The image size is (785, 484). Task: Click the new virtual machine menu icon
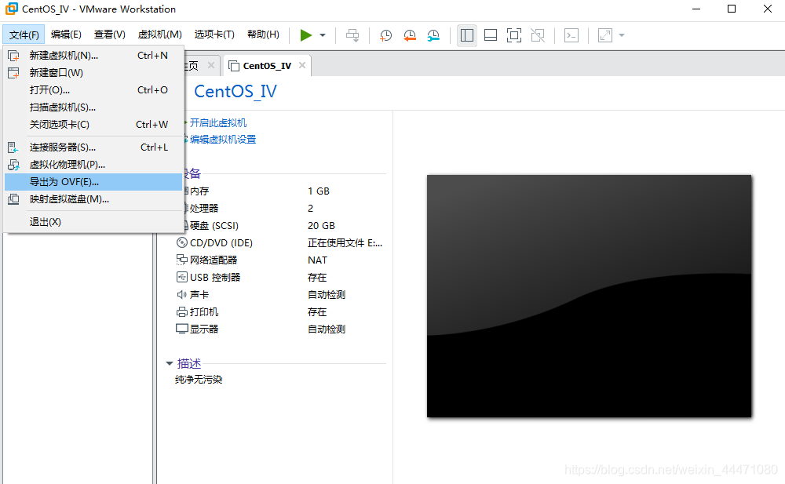13,56
